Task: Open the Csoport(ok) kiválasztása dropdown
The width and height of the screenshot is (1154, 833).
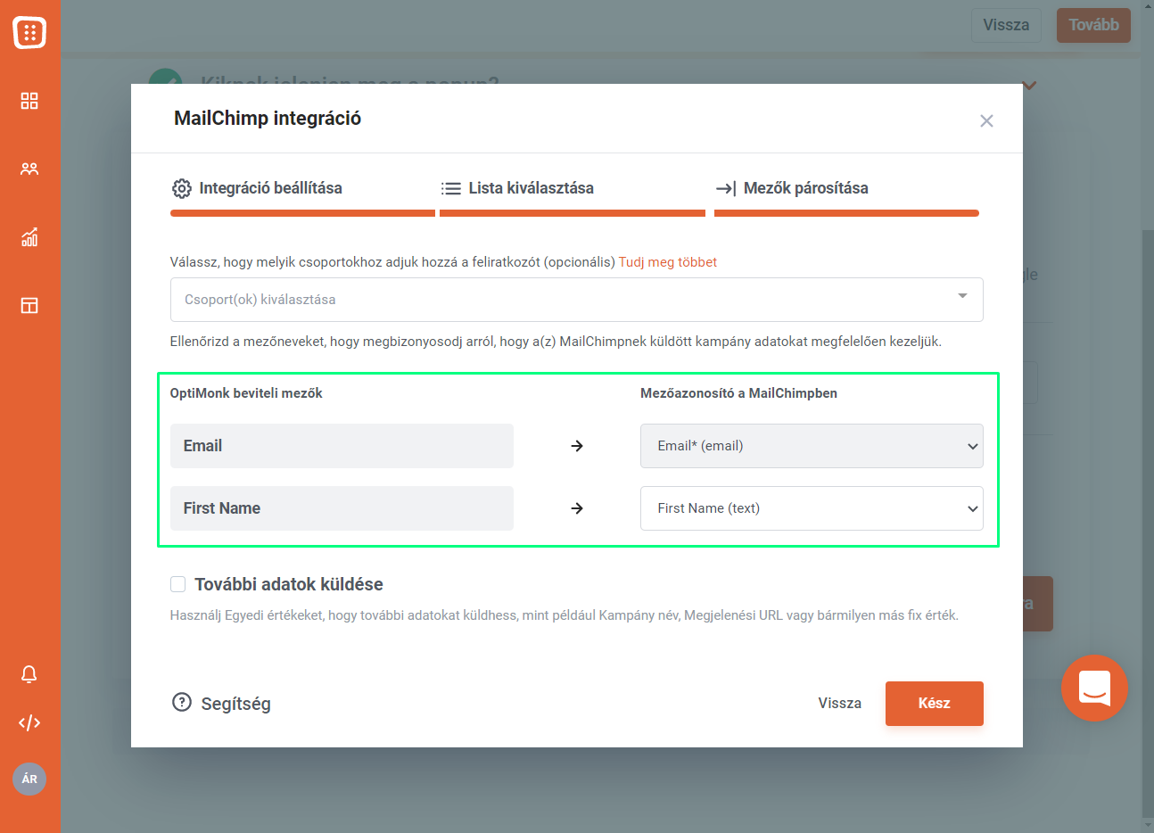Action: tap(576, 300)
